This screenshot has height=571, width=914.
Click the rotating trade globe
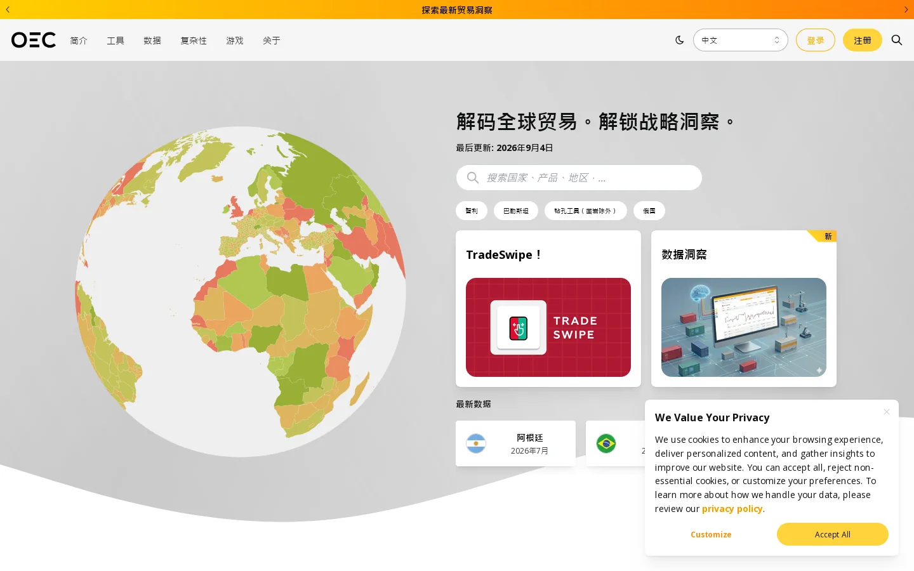click(241, 292)
